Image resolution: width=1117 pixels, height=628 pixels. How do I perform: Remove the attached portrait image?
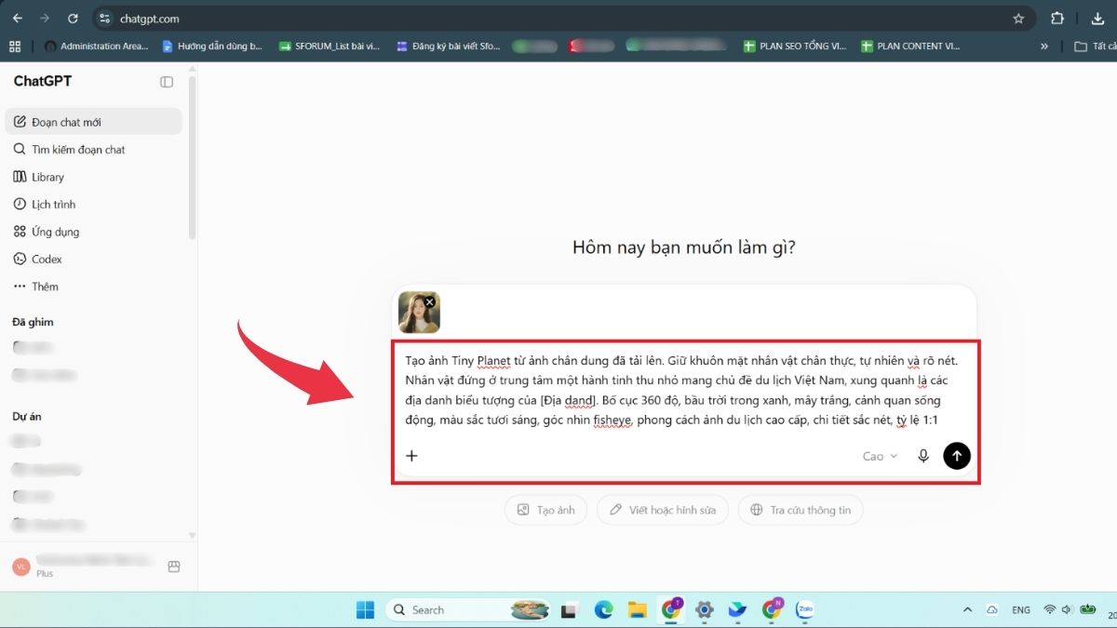430,301
